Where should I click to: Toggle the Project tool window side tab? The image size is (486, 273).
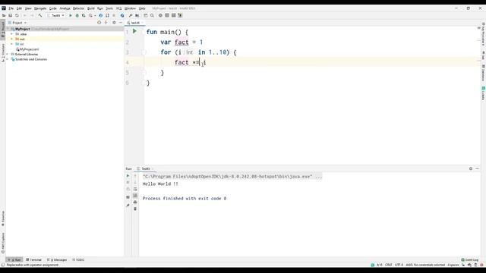click(3, 29)
